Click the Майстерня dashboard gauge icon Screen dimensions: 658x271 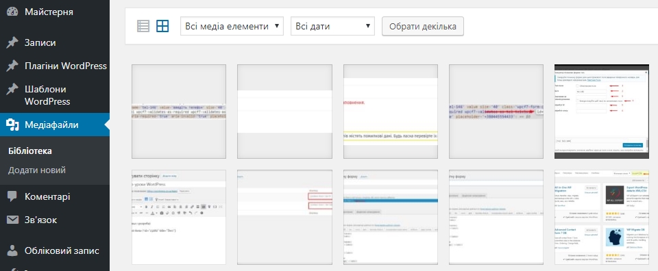coord(12,12)
